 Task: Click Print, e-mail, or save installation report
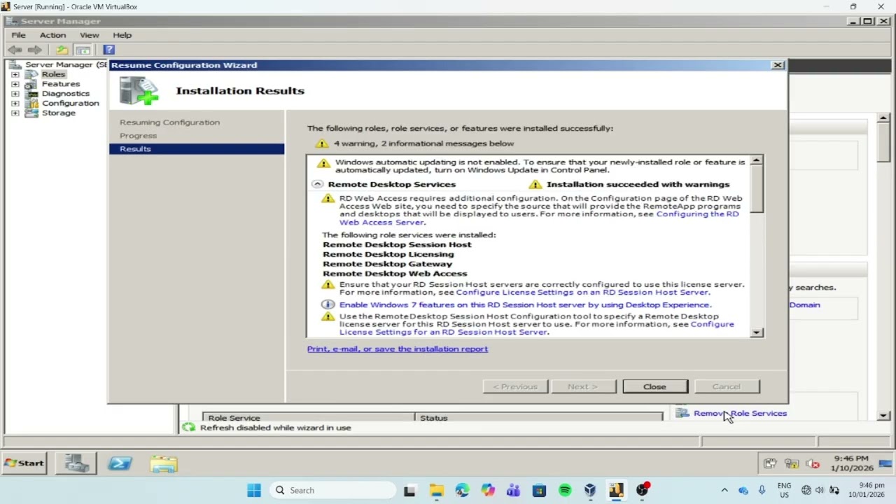pyautogui.click(x=398, y=349)
